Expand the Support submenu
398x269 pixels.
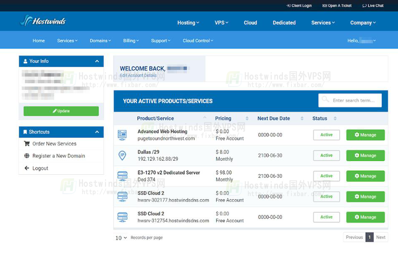coord(161,41)
